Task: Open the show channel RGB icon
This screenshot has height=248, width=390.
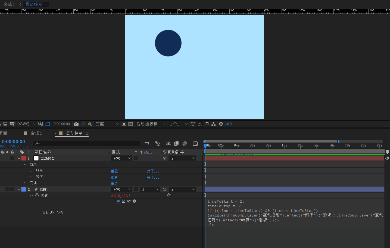Action: (90, 124)
